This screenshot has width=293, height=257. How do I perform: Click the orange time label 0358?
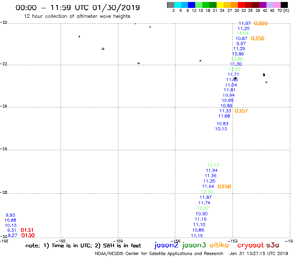coord(224,186)
